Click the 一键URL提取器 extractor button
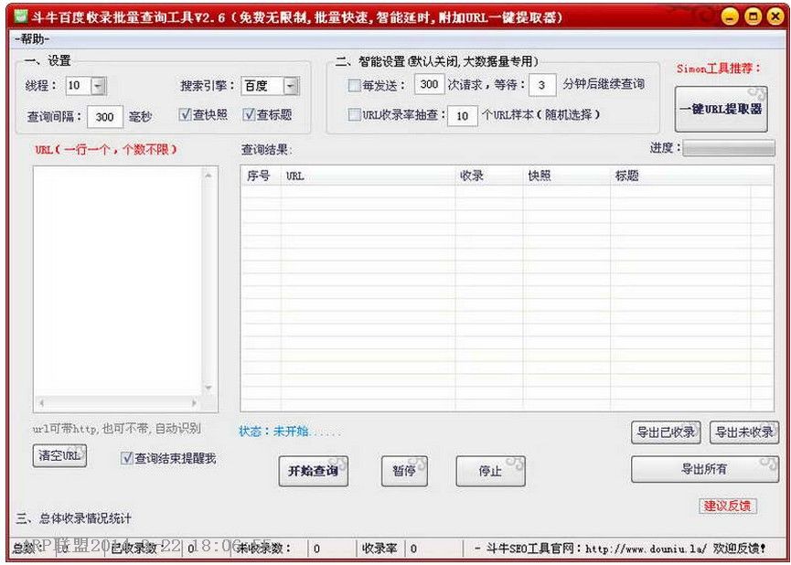Screen dimensions: 791x565 [x=722, y=109]
